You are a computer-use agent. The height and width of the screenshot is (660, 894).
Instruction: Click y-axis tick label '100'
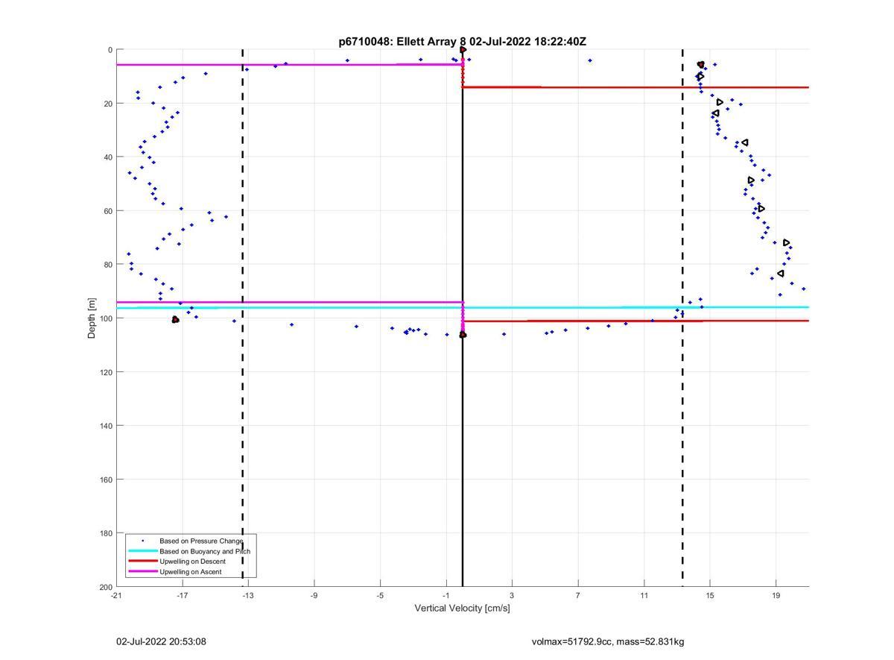pyautogui.click(x=106, y=318)
